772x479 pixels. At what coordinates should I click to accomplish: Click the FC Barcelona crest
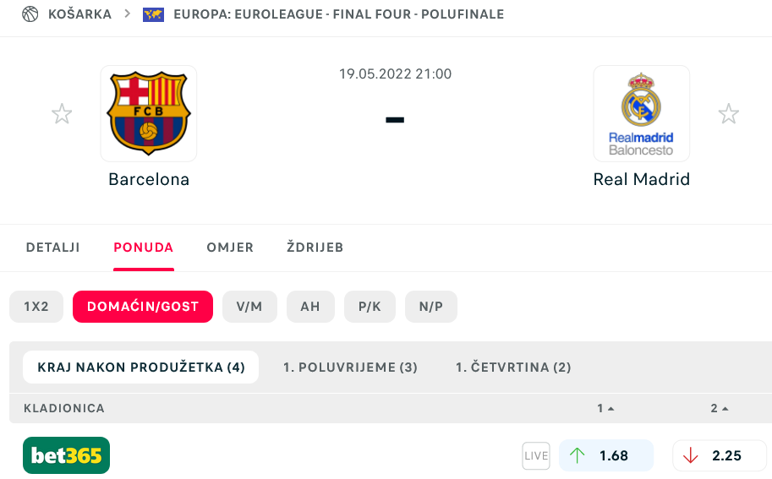click(149, 113)
